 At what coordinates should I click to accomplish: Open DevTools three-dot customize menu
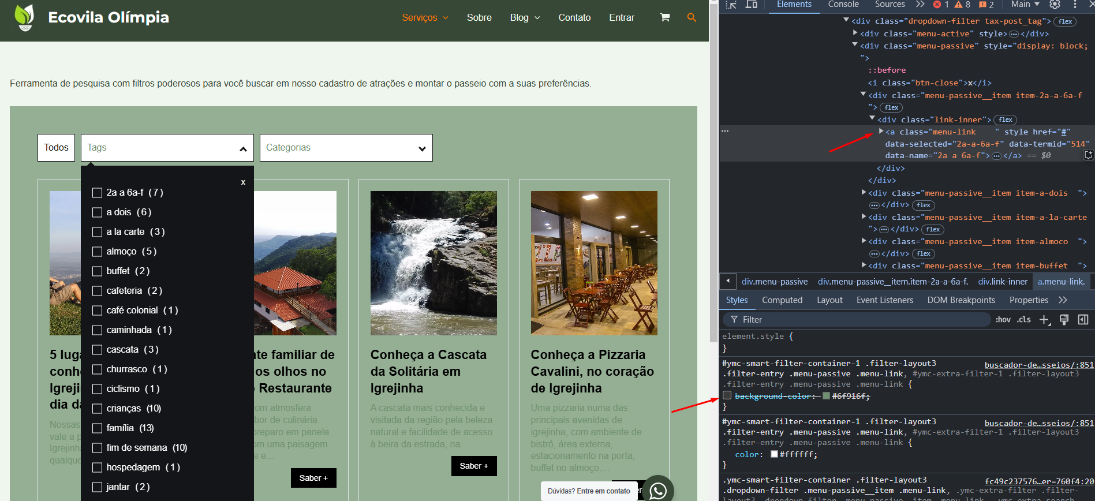[1075, 5]
